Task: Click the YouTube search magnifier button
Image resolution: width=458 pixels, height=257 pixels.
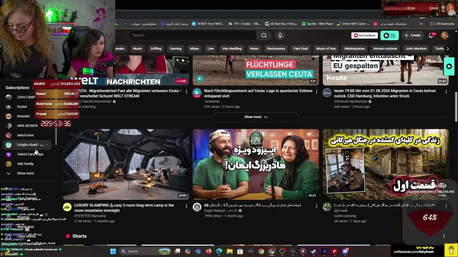Action: coord(264,35)
